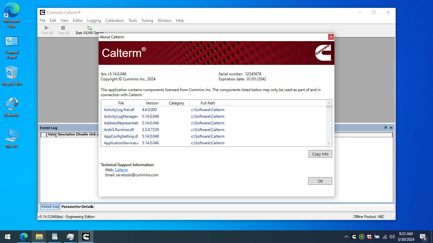The height and width of the screenshot is (243, 433).
Task: Select the ActivityLogManager row
Action: tap(214, 116)
